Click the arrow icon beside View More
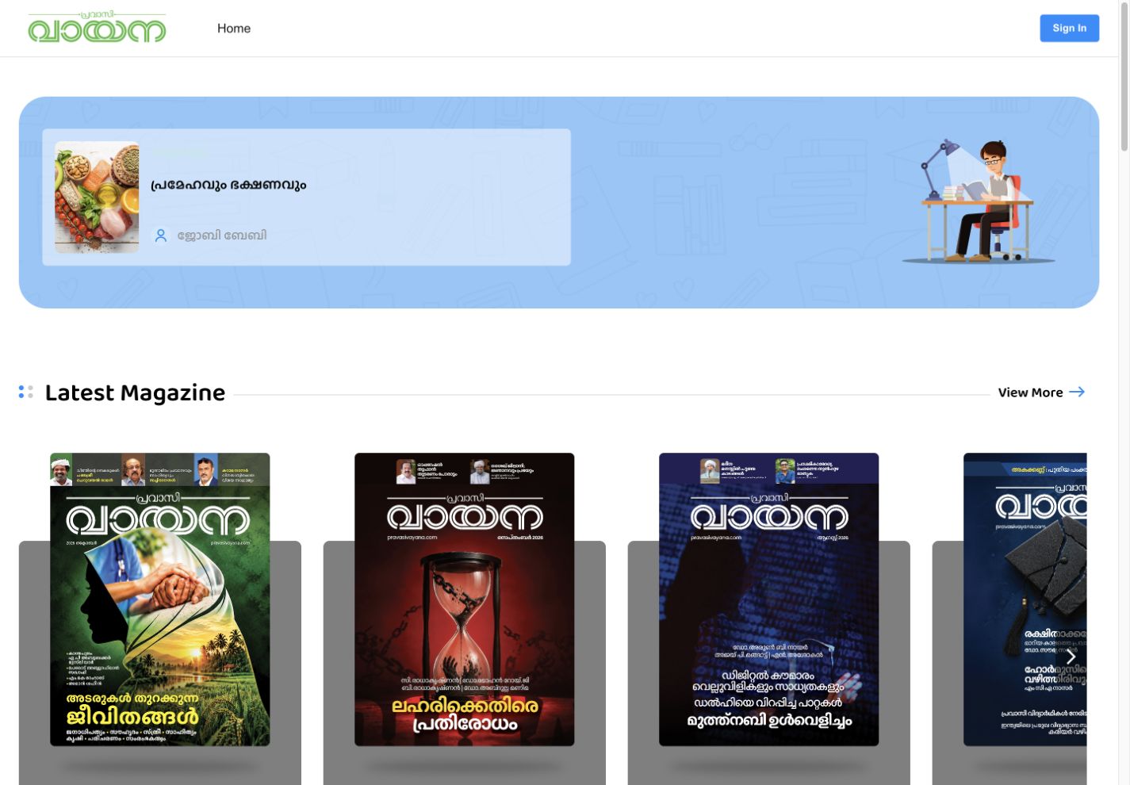This screenshot has height=785, width=1130. [1077, 392]
